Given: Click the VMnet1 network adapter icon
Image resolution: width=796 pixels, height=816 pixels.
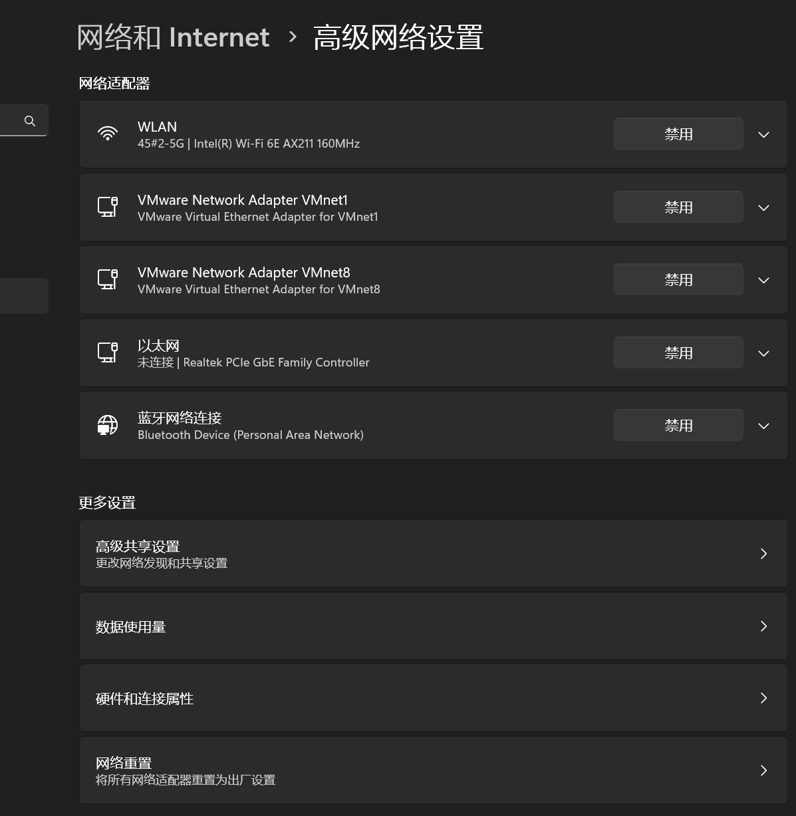Looking at the screenshot, I should coord(108,207).
